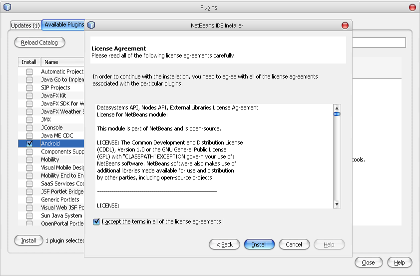This screenshot has width=420, height=276.
Task: Click the Reload Catalog button
Action: 39,42
